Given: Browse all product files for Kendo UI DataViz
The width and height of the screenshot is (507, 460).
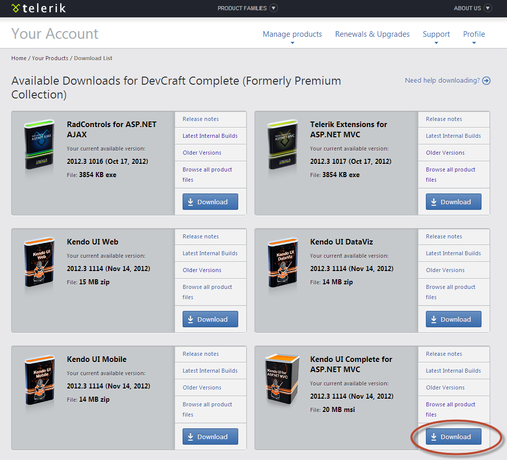Looking at the screenshot, I should click(450, 292).
